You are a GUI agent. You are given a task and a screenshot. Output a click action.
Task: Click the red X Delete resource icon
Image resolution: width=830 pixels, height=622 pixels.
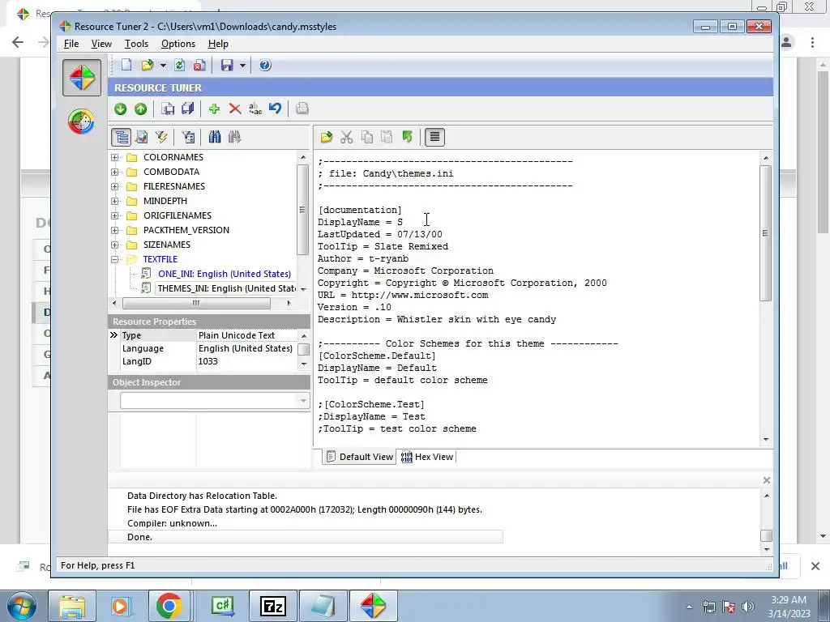click(235, 109)
